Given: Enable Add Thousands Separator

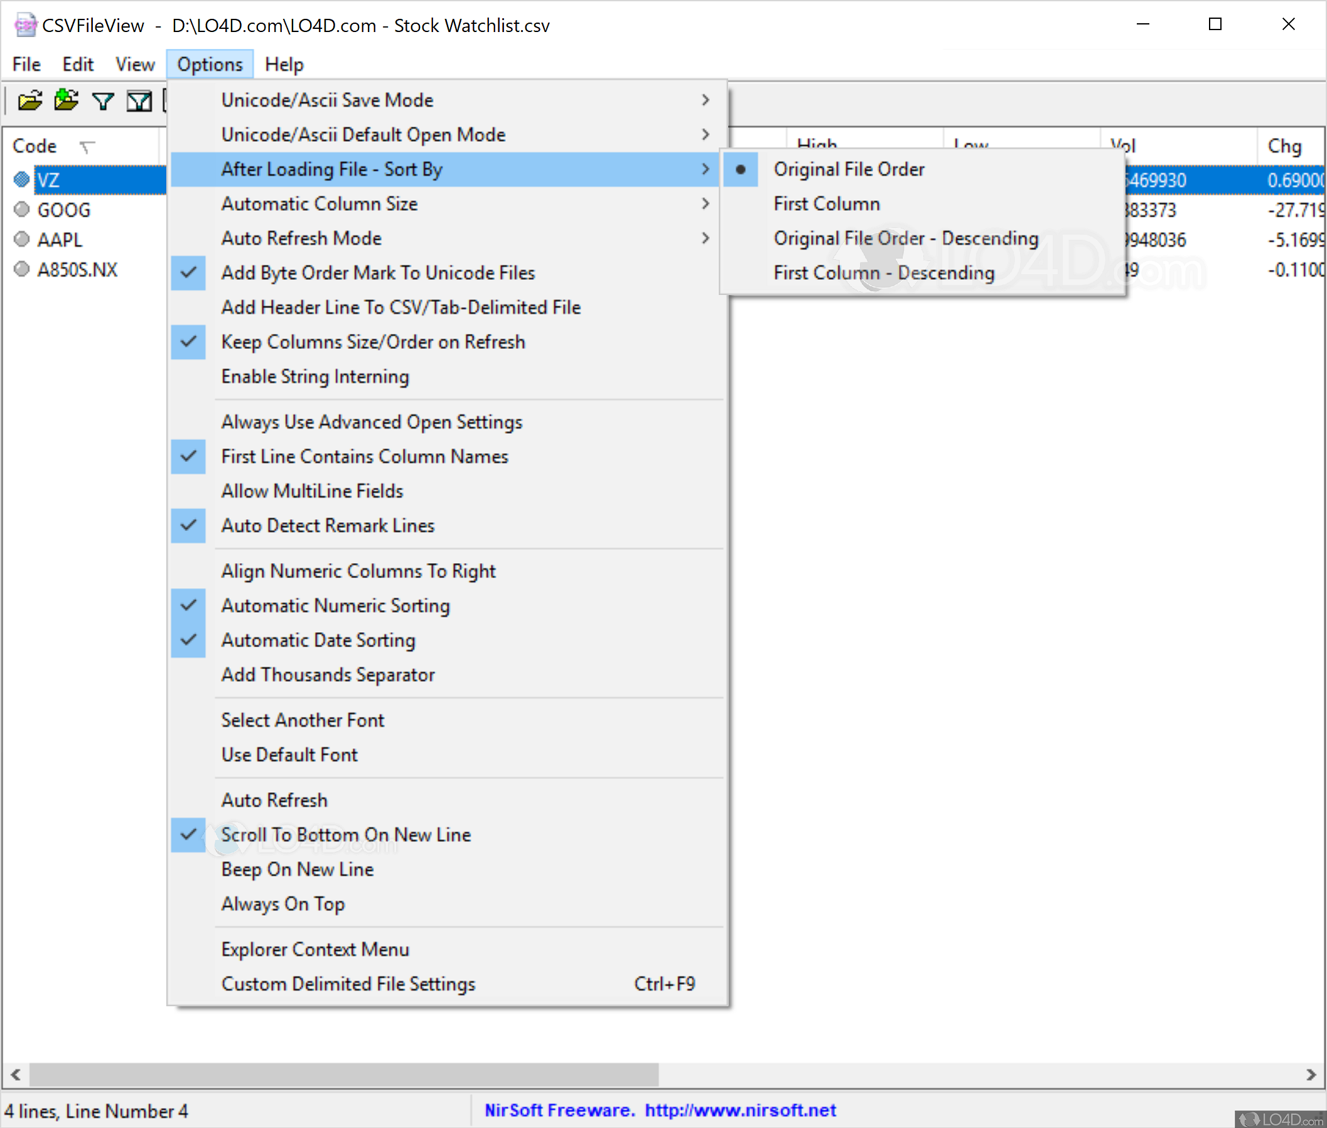Looking at the screenshot, I should click(x=448, y=675).
